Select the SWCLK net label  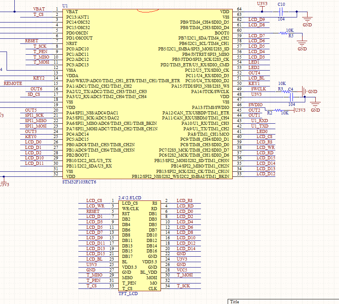259,89
